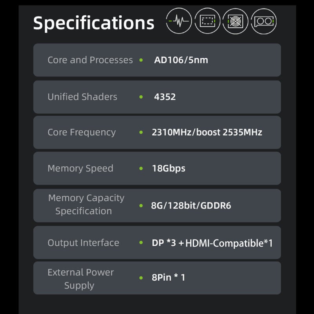This screenshot has height=314, width=314.
Task: Select the Unified Shaders label
Action: point(82,97)
